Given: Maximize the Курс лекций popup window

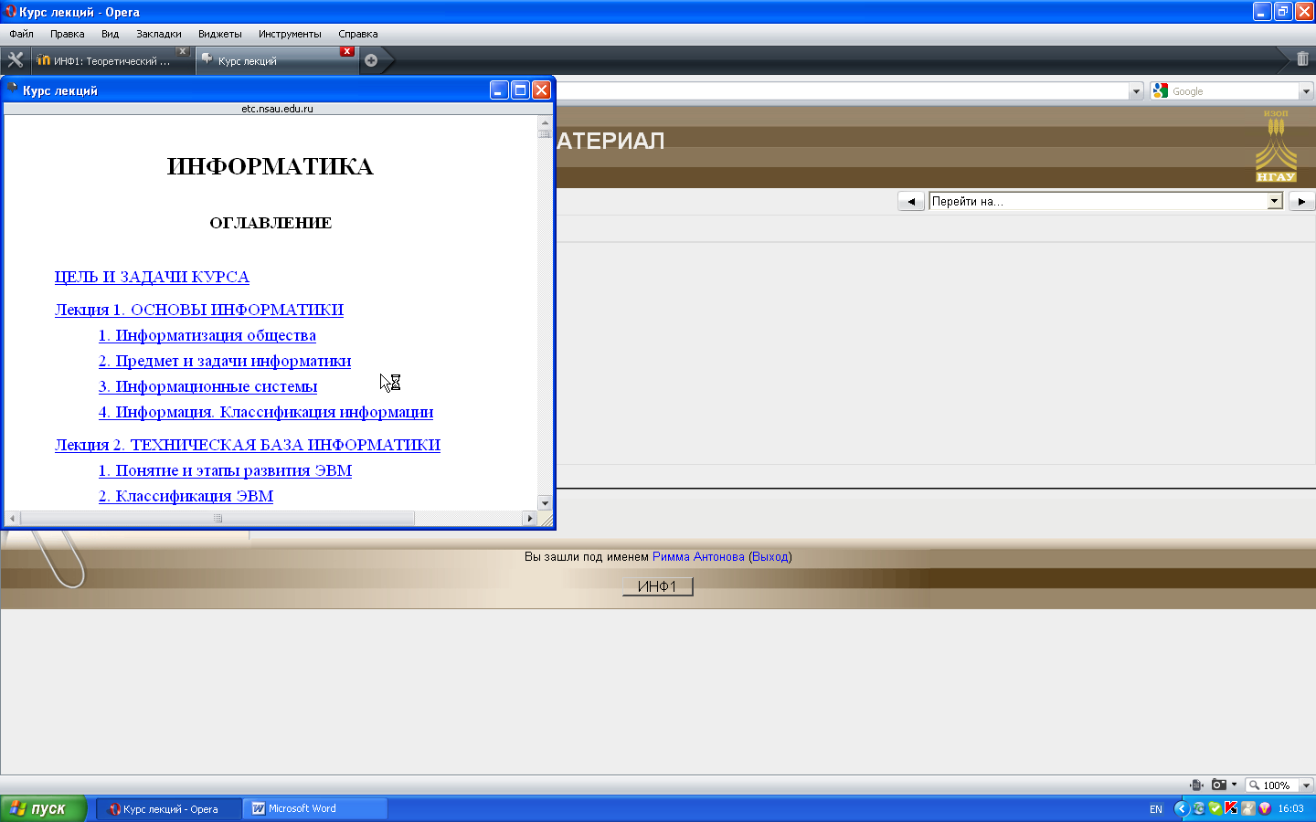Looking at the screenshot, I should point(520,90).
